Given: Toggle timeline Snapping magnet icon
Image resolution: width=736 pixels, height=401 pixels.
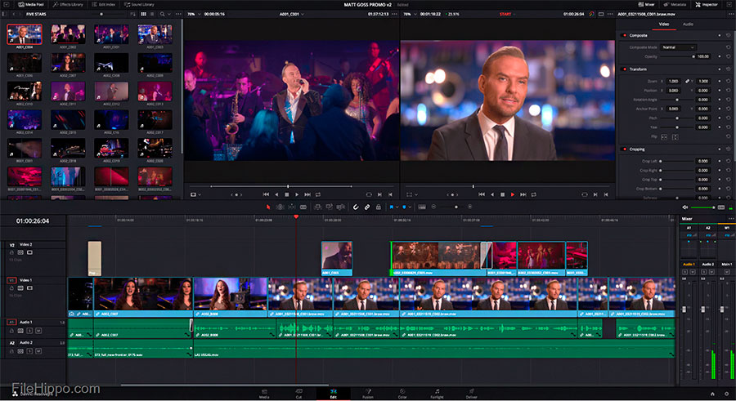Looking at the screenshot, I should point(356,207).
